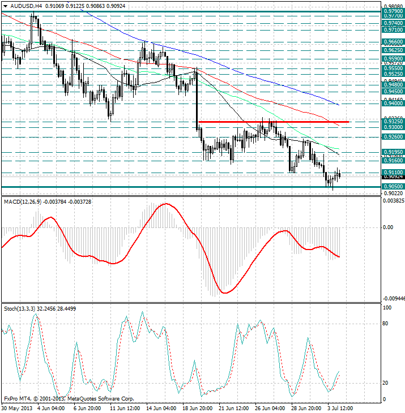Click the 18 Jun 20:00 time label
405x413 pixels.
point(197,408)
